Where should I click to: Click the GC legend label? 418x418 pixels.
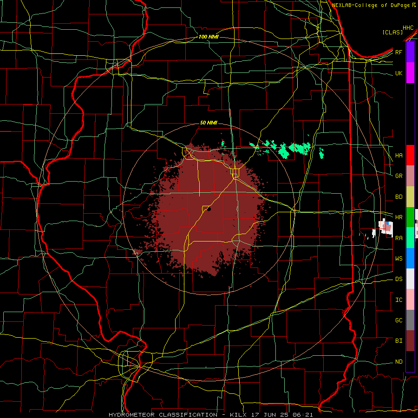(398, 320)
